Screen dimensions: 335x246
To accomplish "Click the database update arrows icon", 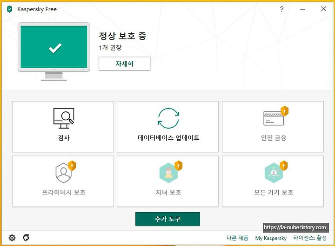I will (x=168, y=118).
